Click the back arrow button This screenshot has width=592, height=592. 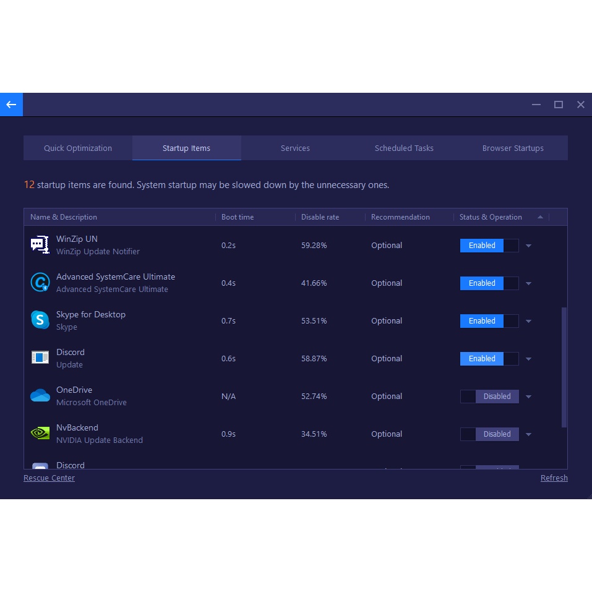[11, 105]
